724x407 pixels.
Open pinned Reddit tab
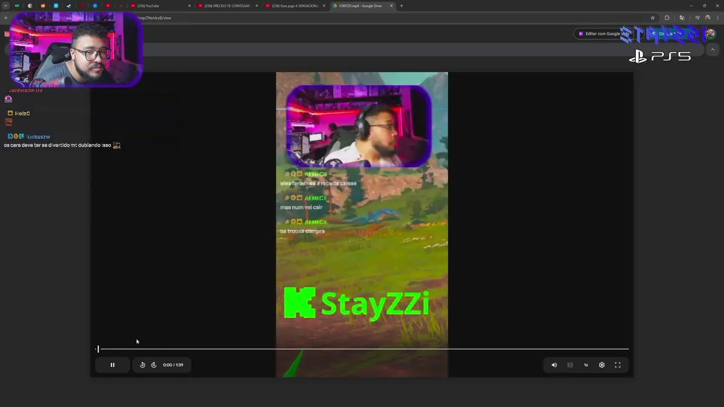coord(43,6)
